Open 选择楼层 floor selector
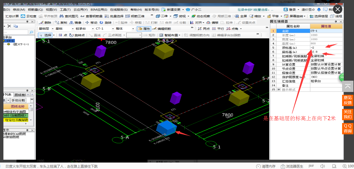Screen dimensions: 354x169 coord(318,16)
